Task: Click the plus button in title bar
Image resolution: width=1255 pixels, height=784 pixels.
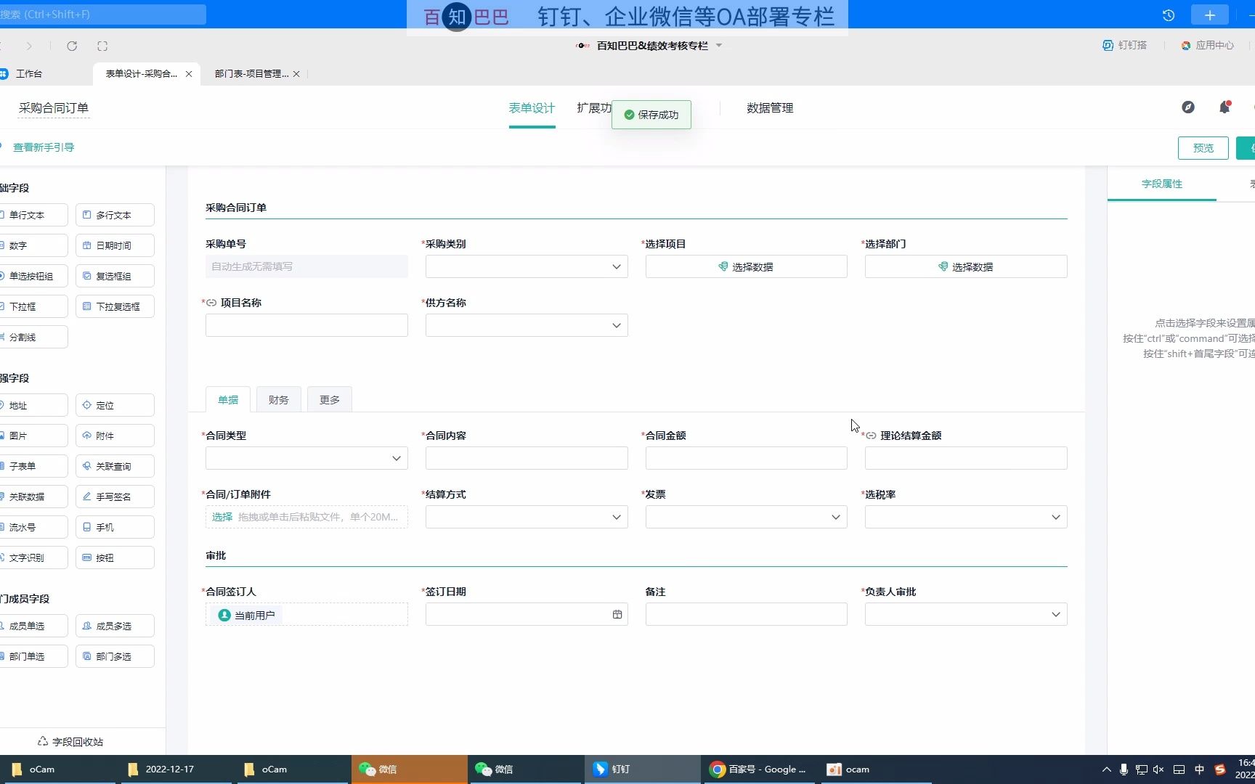Action: tap(1210, 15)
